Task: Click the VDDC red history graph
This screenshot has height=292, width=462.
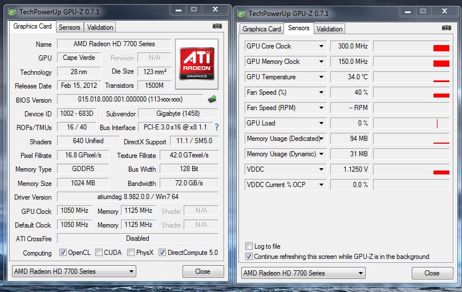Action: pyautogui.click(x=411, y=169)
